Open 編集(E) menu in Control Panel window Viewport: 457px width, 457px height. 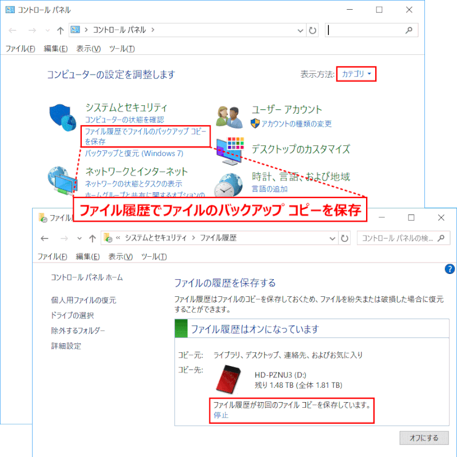(x=55, y=49)
